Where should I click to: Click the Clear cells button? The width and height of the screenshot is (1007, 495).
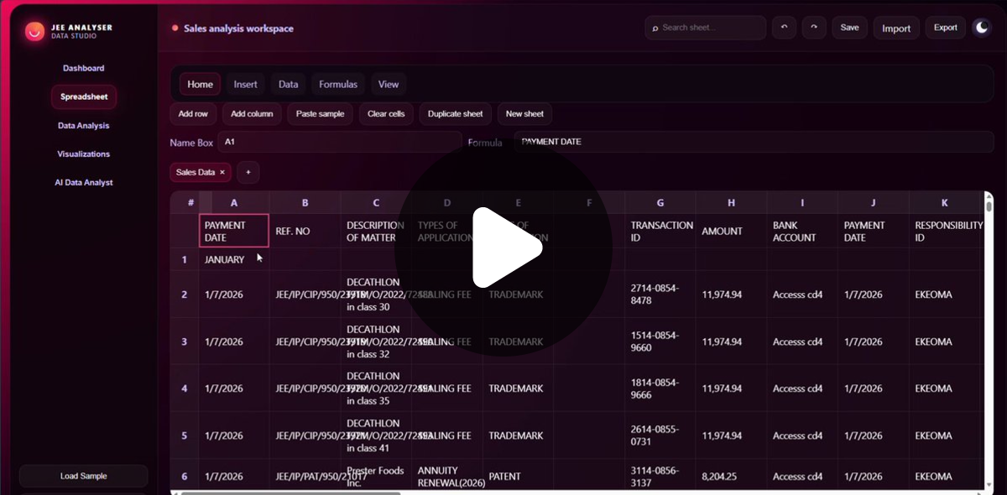[x=386, y=113]
